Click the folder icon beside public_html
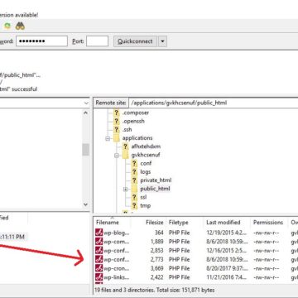The image size is (298, 298). [x=134, y=189]
